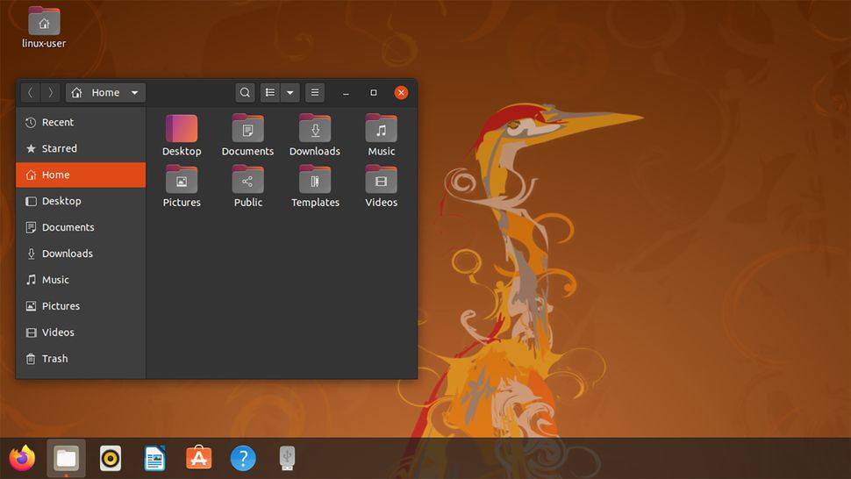This screenshot has height=479, width=851.
Task: Select Documents in the sidebar
Action: (x=81, y=227)
